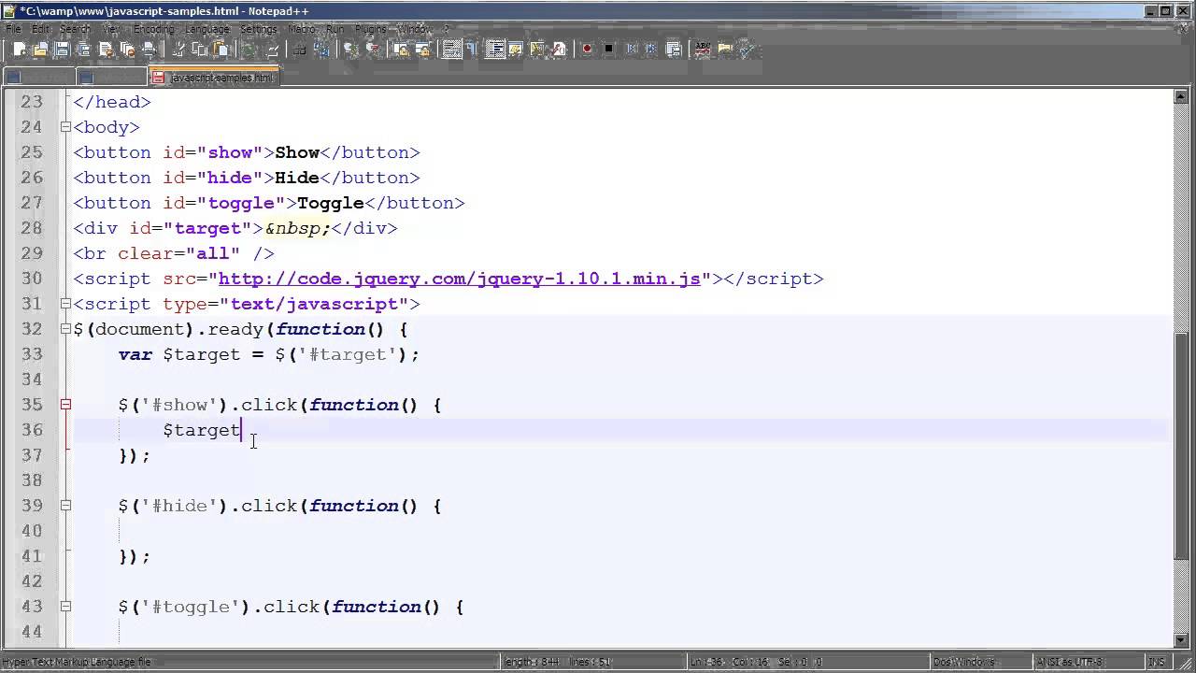The width and height of the screenshot is (1196, 673).
Task: Open the Language menu
Action: pyautogui.click(x=207, y=29)
